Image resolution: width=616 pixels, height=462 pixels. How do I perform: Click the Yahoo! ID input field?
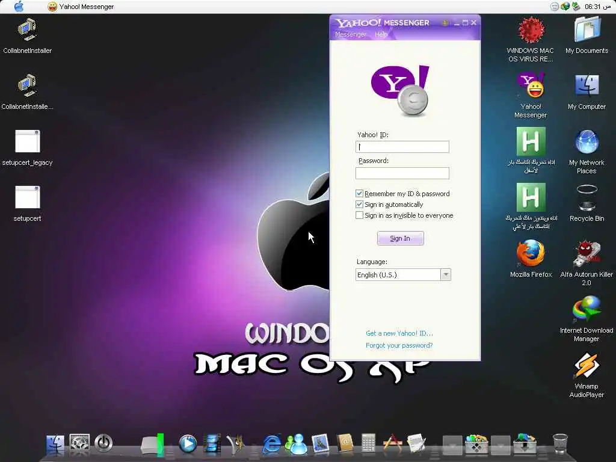click(402, 147)
